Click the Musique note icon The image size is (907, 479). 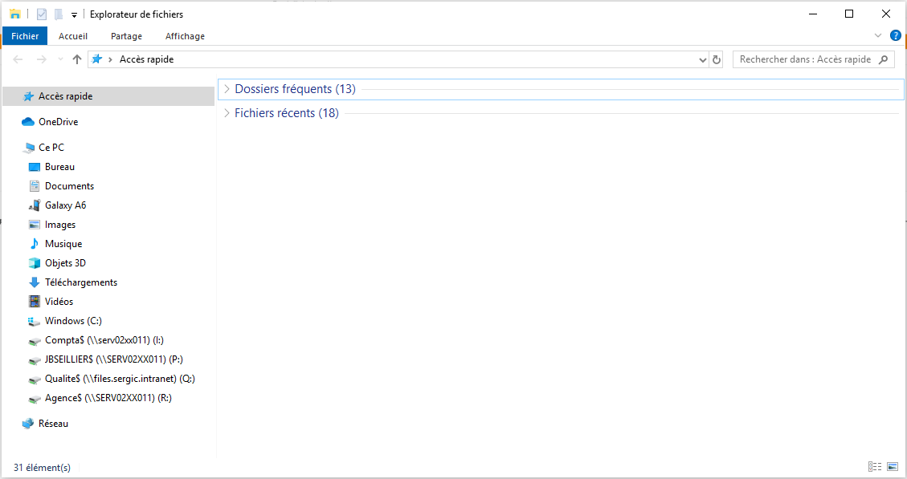point(34,244)
